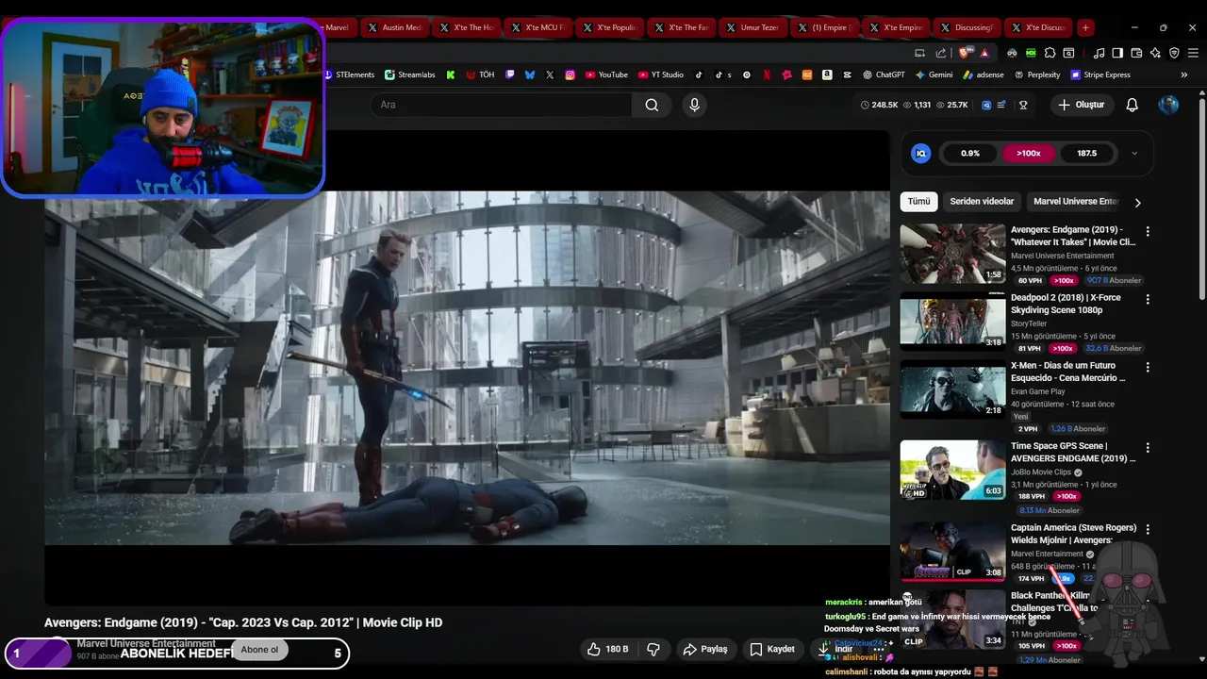
Task: Click the 248.5K vidIQ stat text
Action: click(x=885, y=105)
